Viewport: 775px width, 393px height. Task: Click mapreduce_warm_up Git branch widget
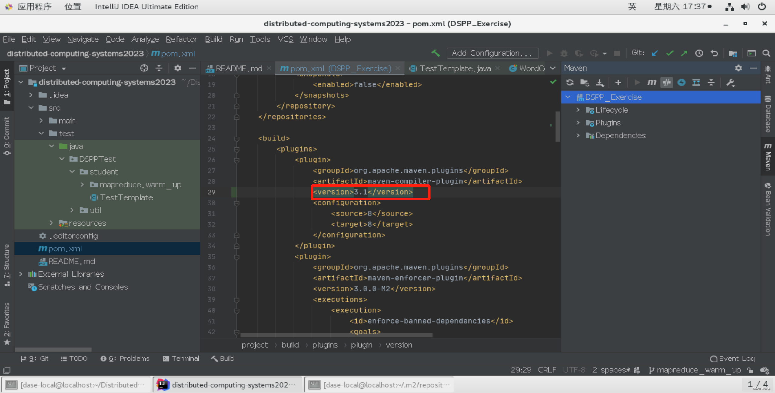click(x=695, y=370)
